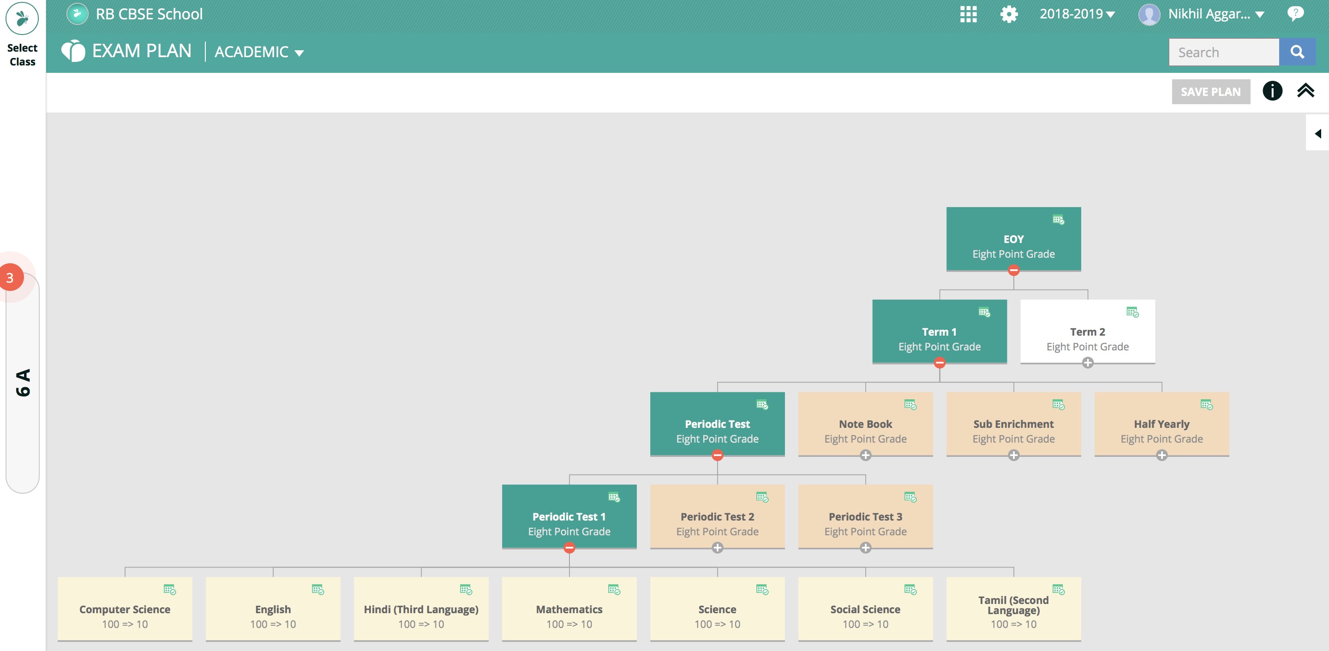Collapse the Periodic Test 1 node
1329x651 pixels.
569,548
